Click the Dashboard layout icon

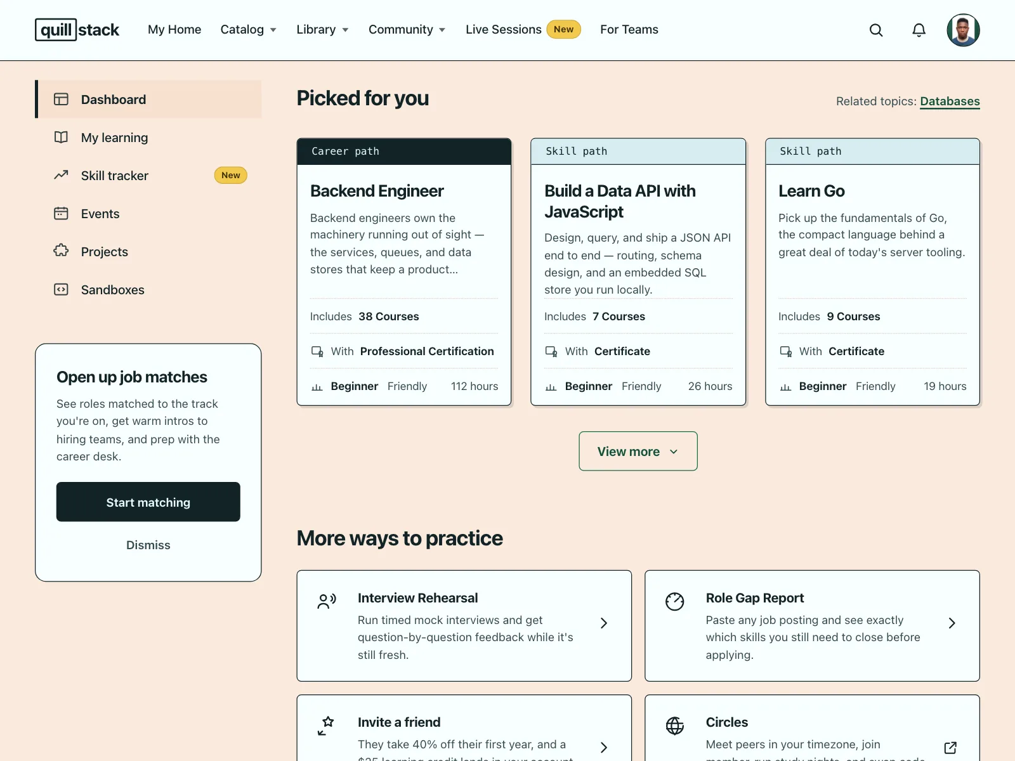[61, 99]
